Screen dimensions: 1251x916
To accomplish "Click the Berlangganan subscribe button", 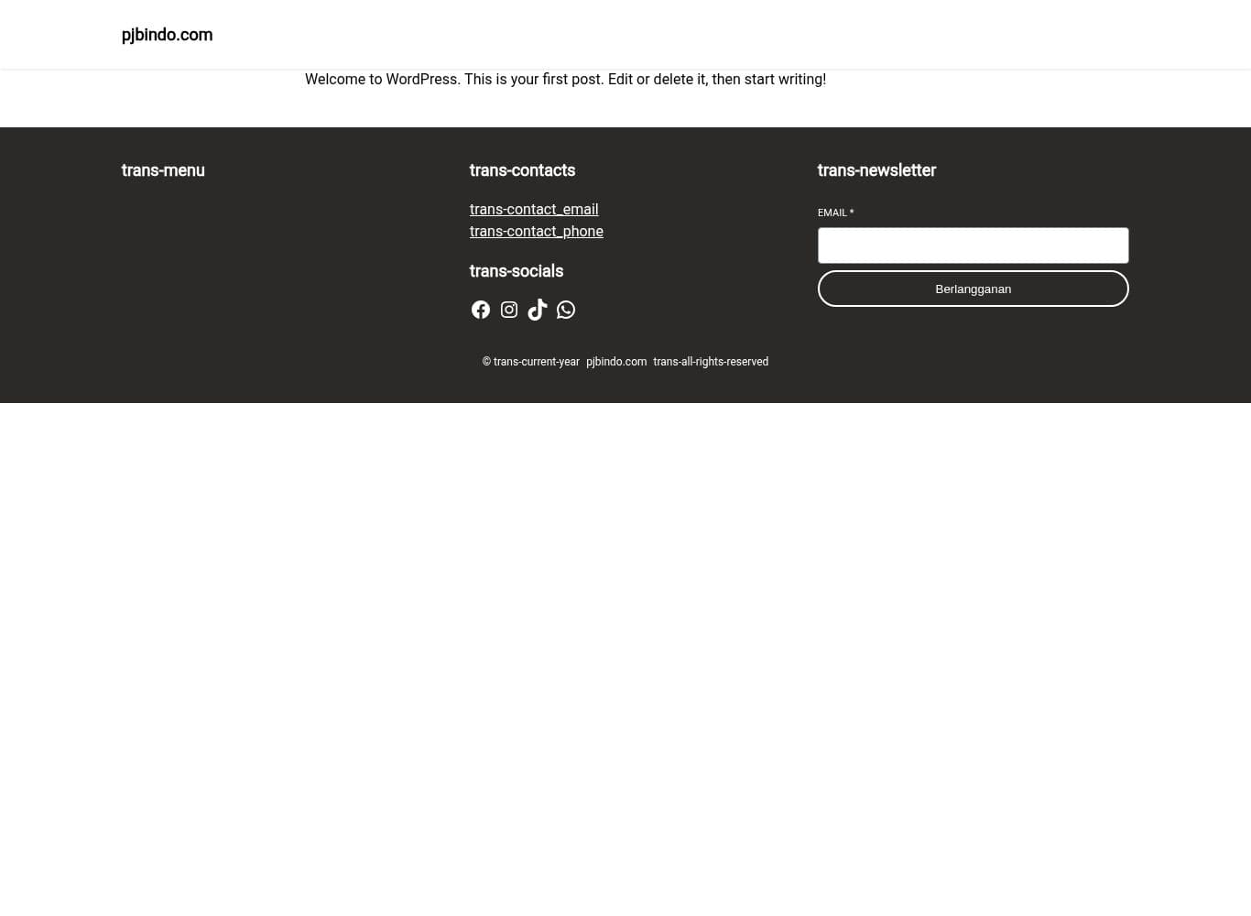I will click(973, 289).
